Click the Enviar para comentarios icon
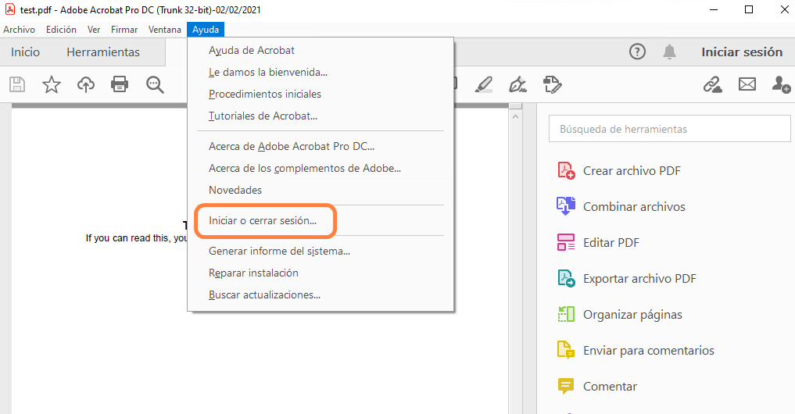 point(566,350)
